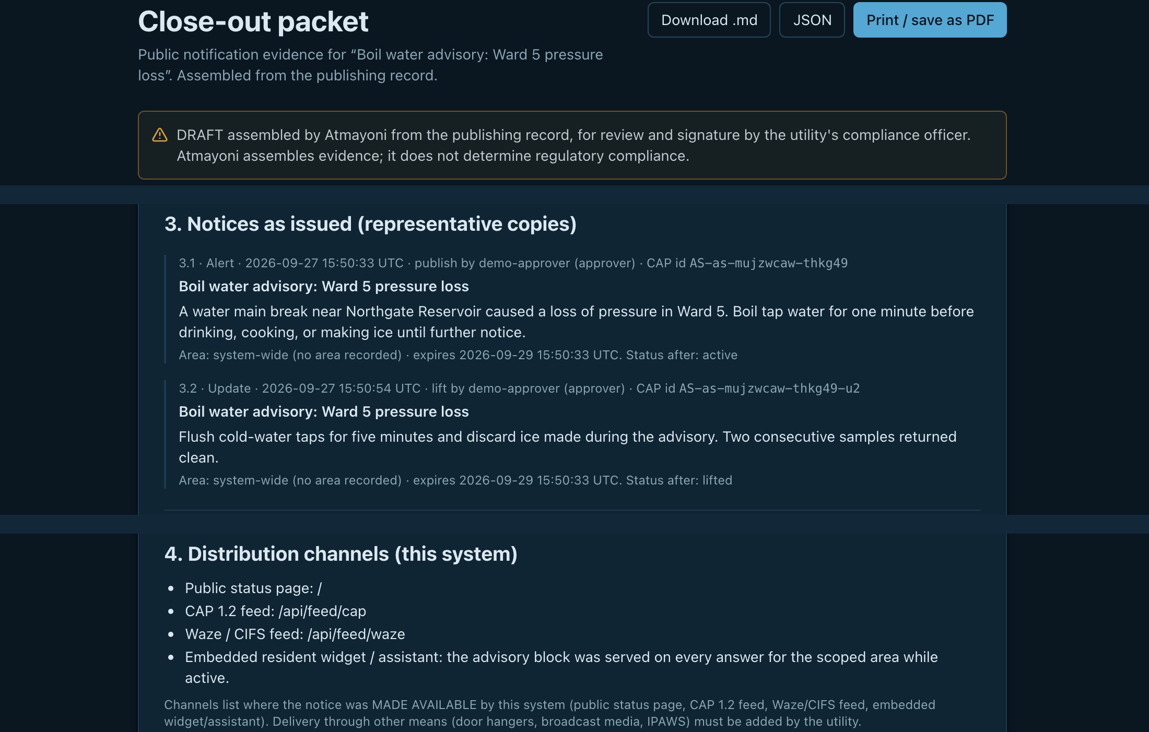
Task: Click the Flush cold-water taps notice body
Action: [568, 447]
